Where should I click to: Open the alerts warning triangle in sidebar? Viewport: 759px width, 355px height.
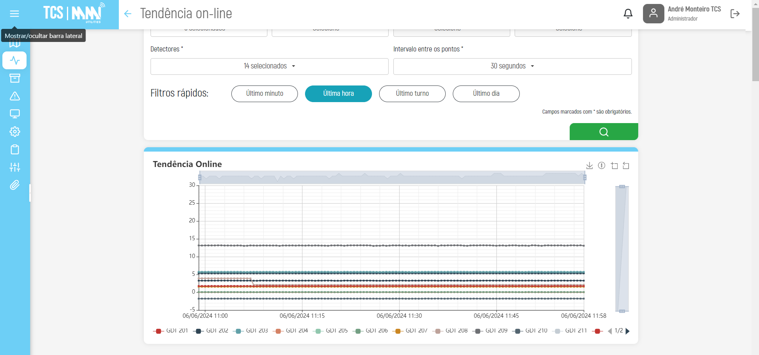pos(15,96)
